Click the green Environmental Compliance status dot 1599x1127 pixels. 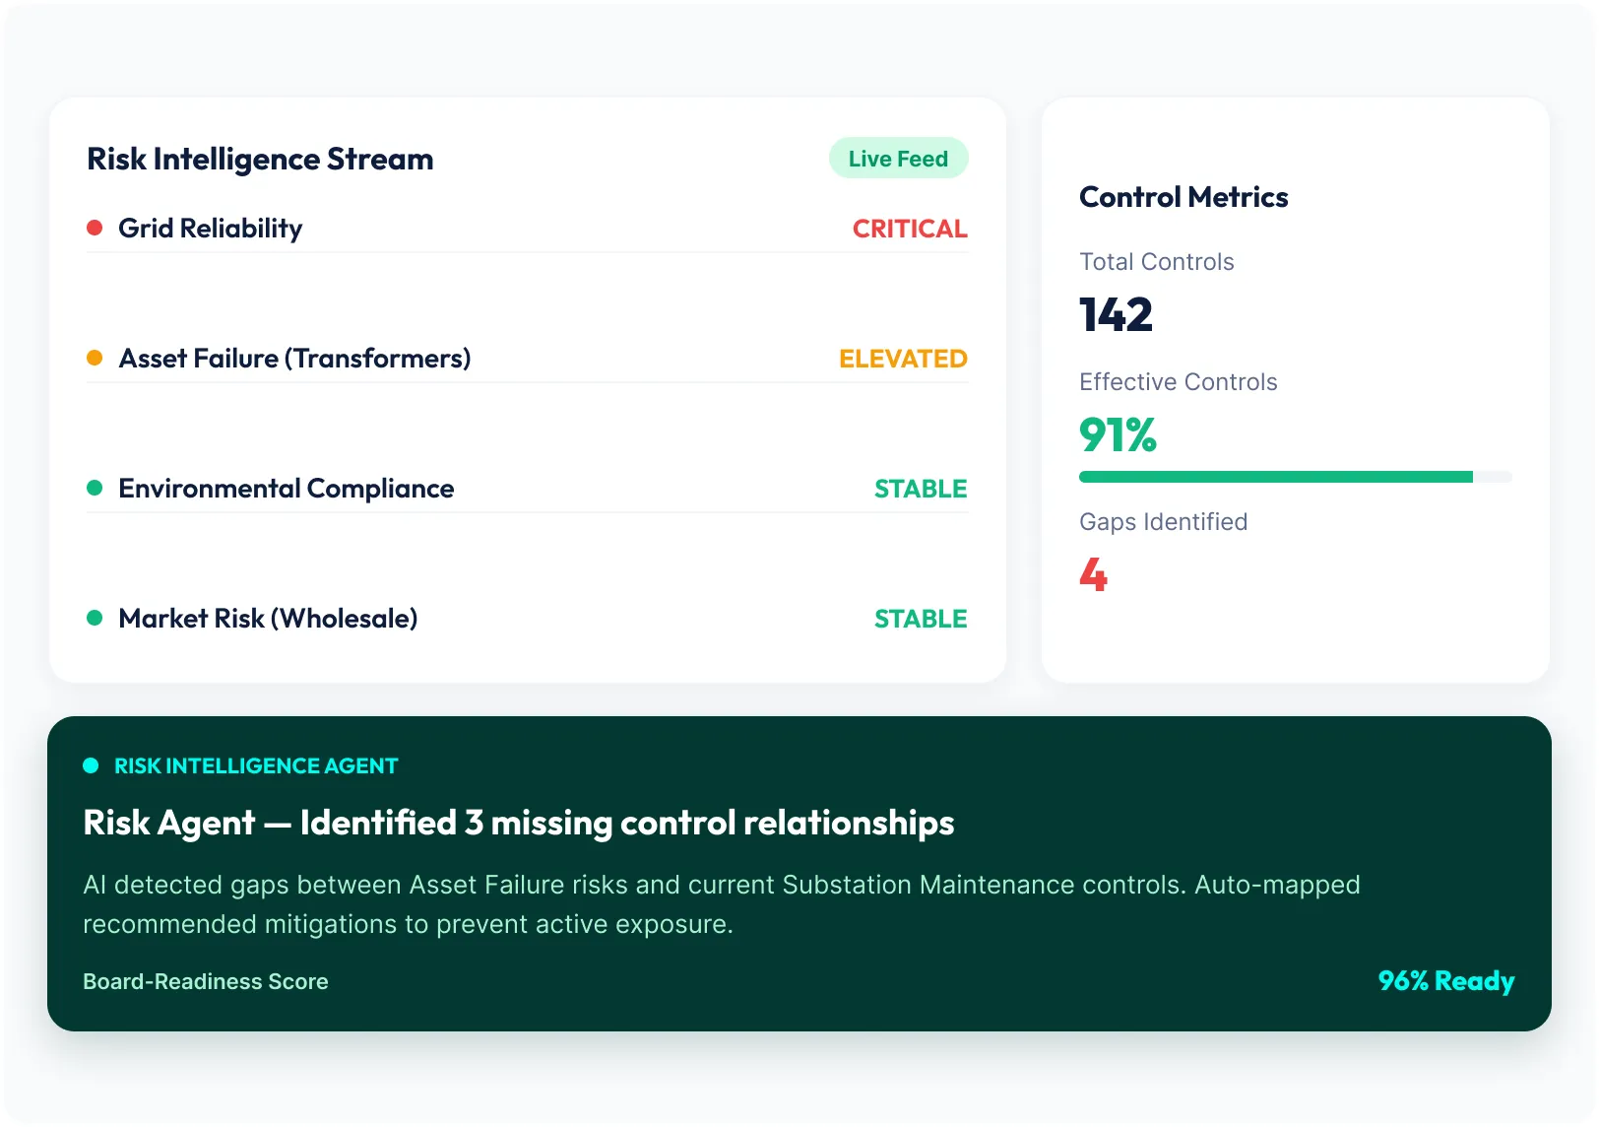click(x=95, y=489)
